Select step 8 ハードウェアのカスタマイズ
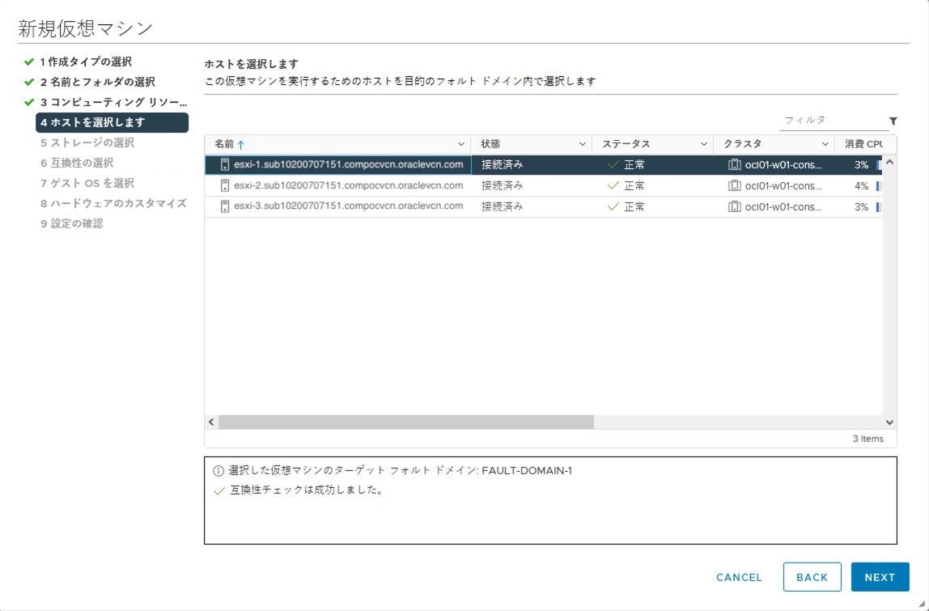 click(114, 203)
